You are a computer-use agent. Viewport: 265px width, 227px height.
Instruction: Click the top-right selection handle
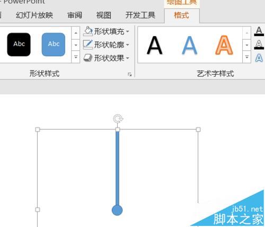pos(198,129)
